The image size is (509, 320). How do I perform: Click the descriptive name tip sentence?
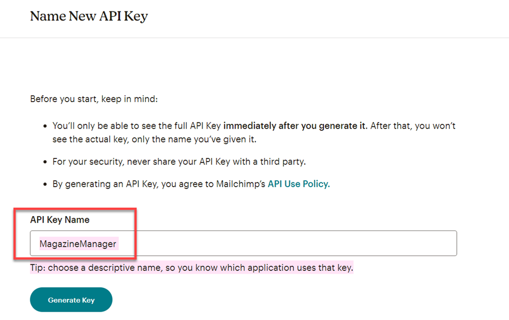192,267
